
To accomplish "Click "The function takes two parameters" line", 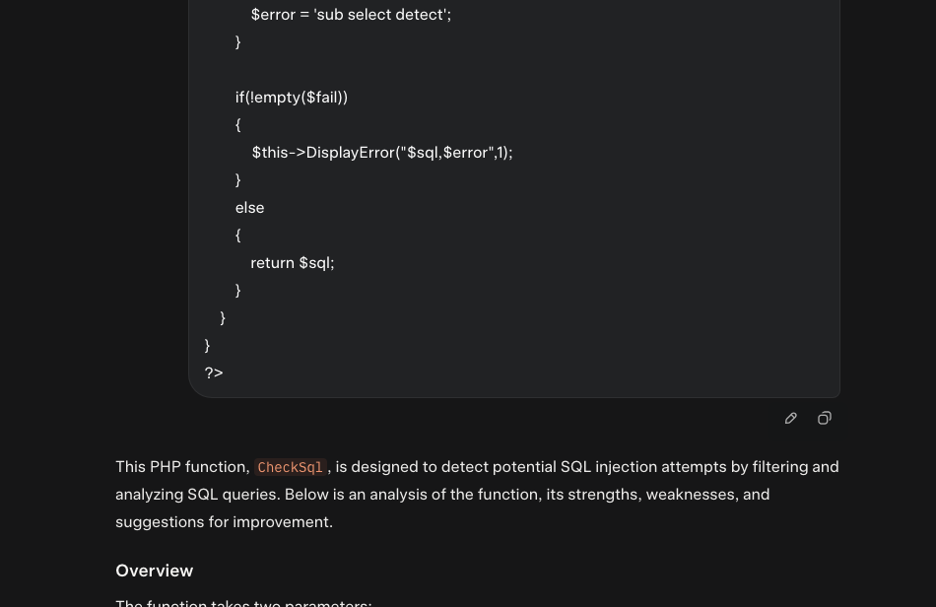I will (243, 603).
